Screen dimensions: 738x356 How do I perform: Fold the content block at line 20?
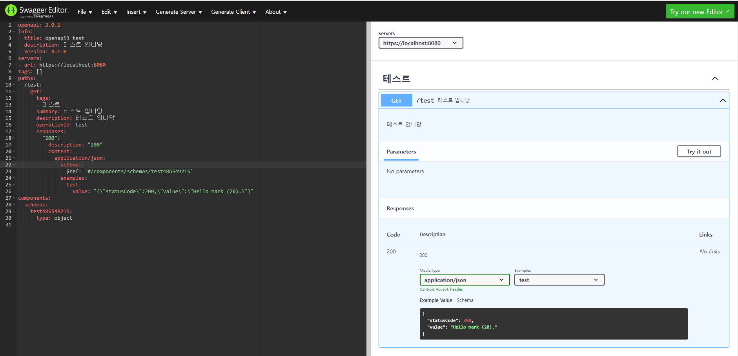pyautogui.click(x=14, y=152)
